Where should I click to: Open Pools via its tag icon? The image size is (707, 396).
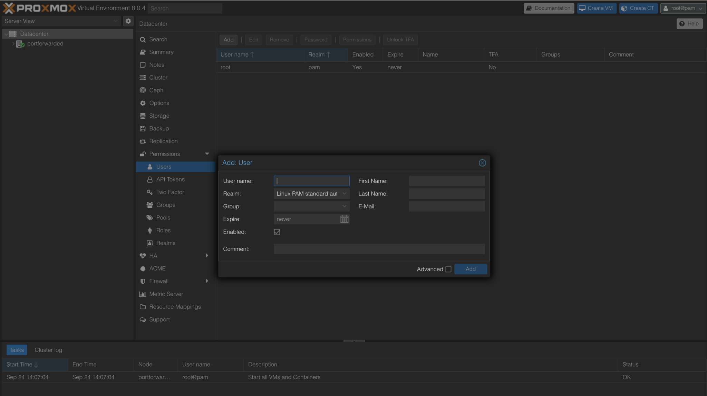pos(149,218)
